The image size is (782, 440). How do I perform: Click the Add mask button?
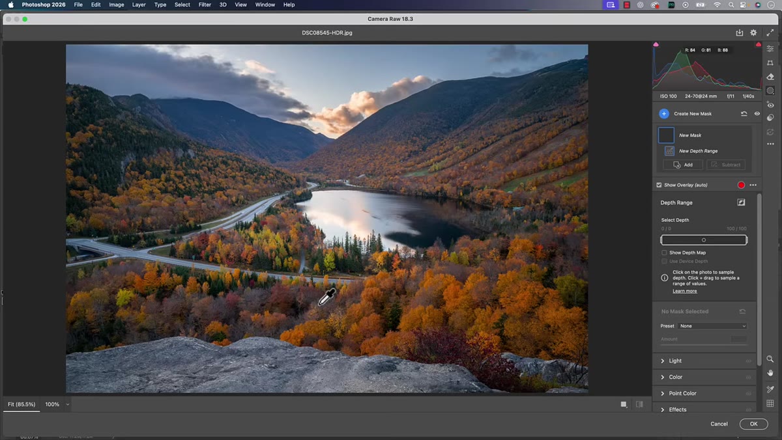[683, 165]
